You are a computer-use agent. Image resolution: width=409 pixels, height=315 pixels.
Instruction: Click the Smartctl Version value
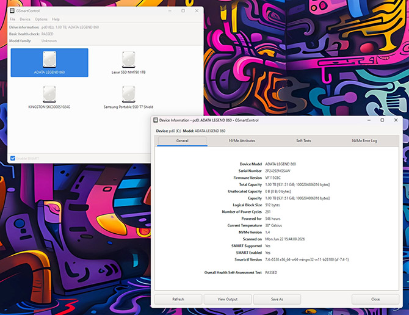tap(306, 259)
